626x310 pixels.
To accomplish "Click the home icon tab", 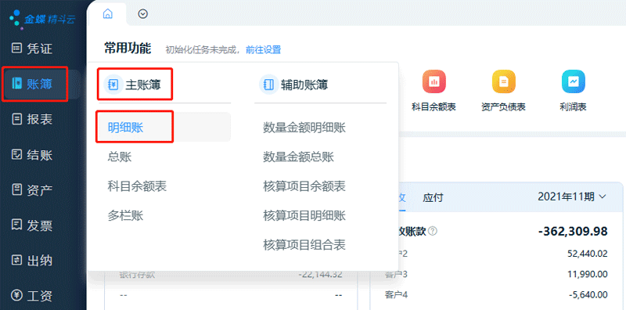I will [x=107, y=14].
